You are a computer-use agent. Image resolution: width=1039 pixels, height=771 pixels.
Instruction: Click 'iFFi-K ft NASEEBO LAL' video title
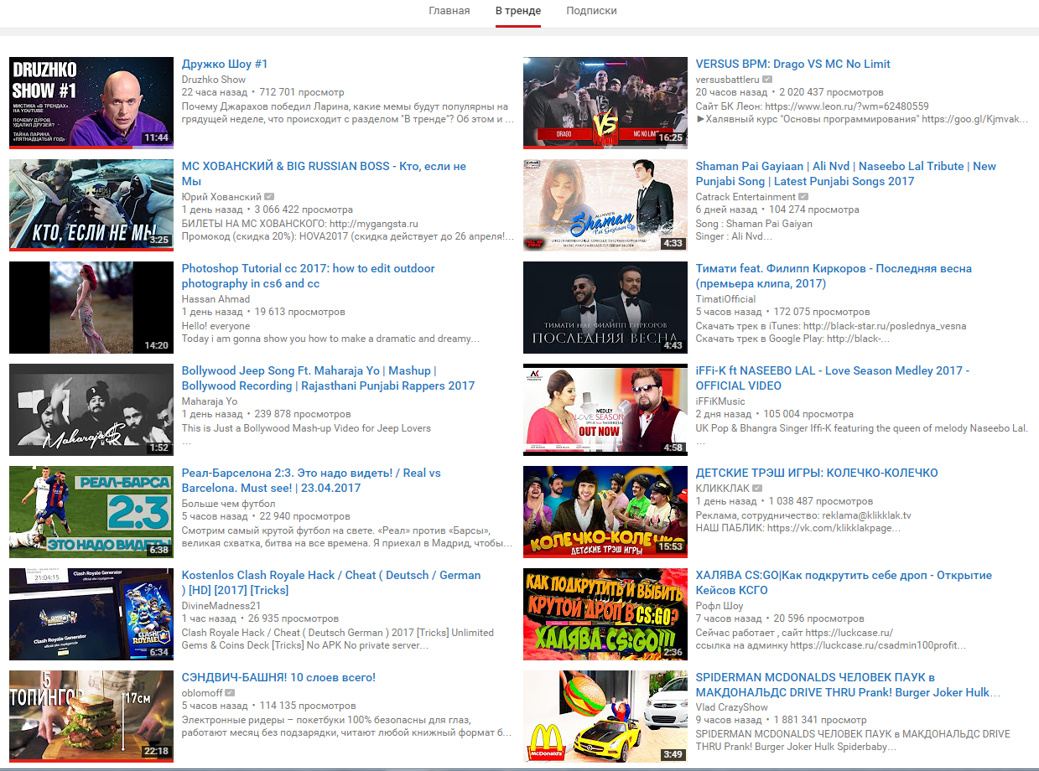pos(833,378)
